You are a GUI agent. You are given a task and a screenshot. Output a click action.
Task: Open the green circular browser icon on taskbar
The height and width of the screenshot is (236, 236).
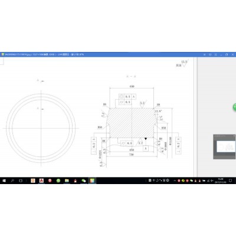point(58,181)
